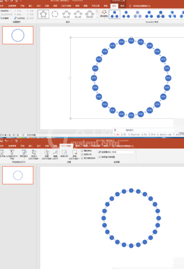Toggle 使用计时 use timings checkbox
184x269 pixels.
pyautogui.click(x=82, y=154)
